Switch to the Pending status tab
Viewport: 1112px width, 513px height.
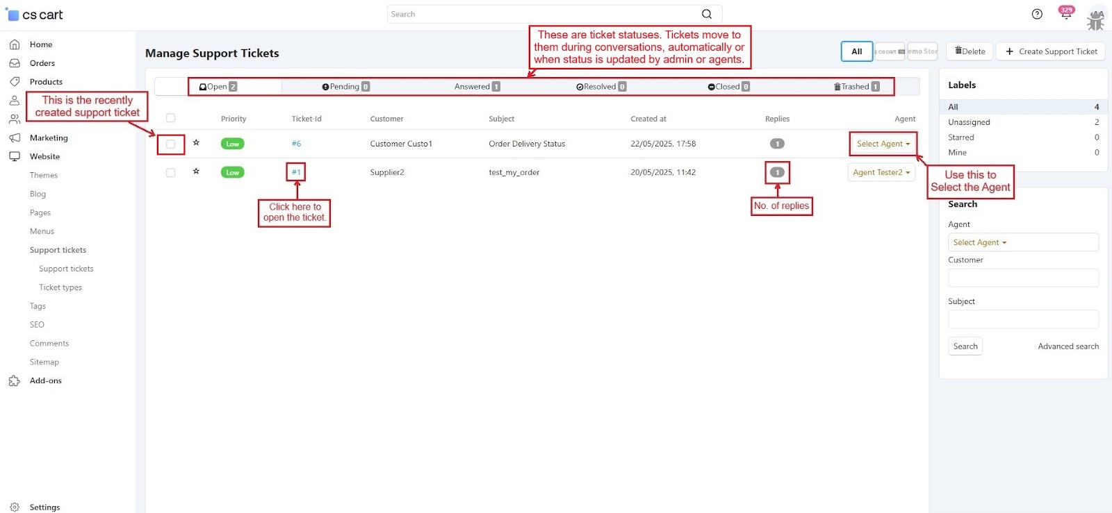345,87
